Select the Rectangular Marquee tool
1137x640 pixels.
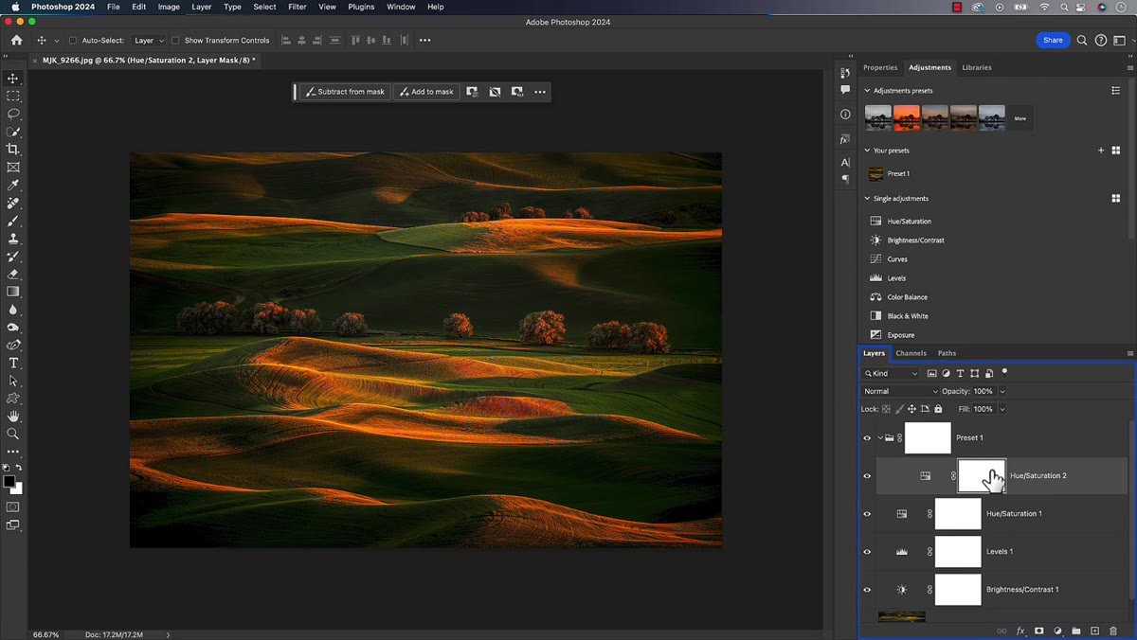tap(13, 97)
